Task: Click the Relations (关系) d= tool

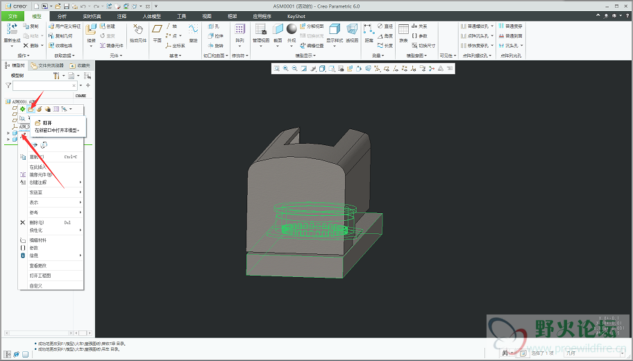Action: pos(419,26)
